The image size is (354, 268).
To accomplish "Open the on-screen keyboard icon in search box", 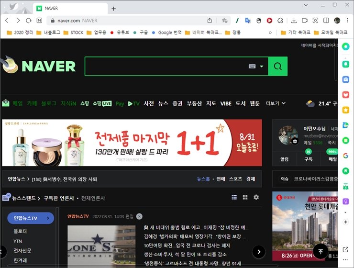I will click(252, 66).
